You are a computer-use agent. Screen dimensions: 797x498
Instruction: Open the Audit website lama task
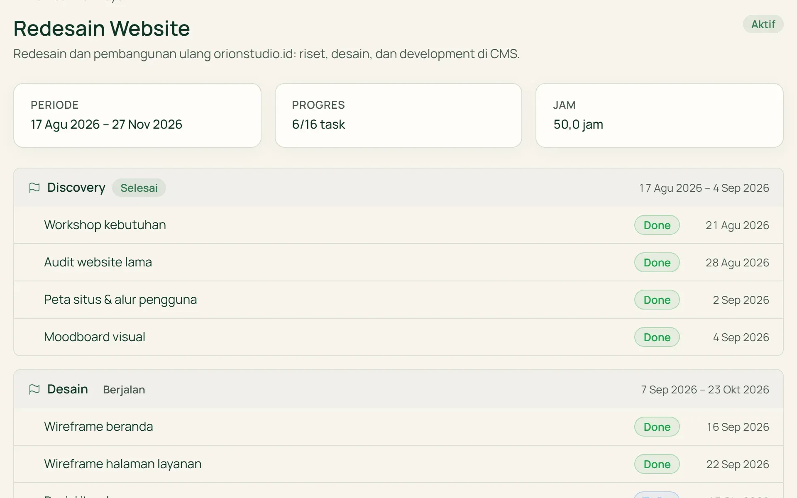click(398, 262)
